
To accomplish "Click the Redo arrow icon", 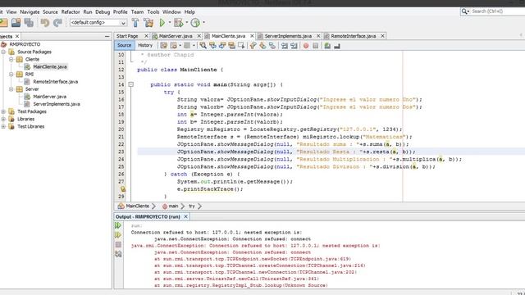I will pos(57,22).
